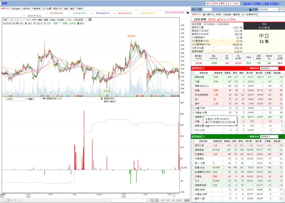Toggle the 本益比 button in chart toolbar
Screen dimensions: 285x203
coord(53,20)
